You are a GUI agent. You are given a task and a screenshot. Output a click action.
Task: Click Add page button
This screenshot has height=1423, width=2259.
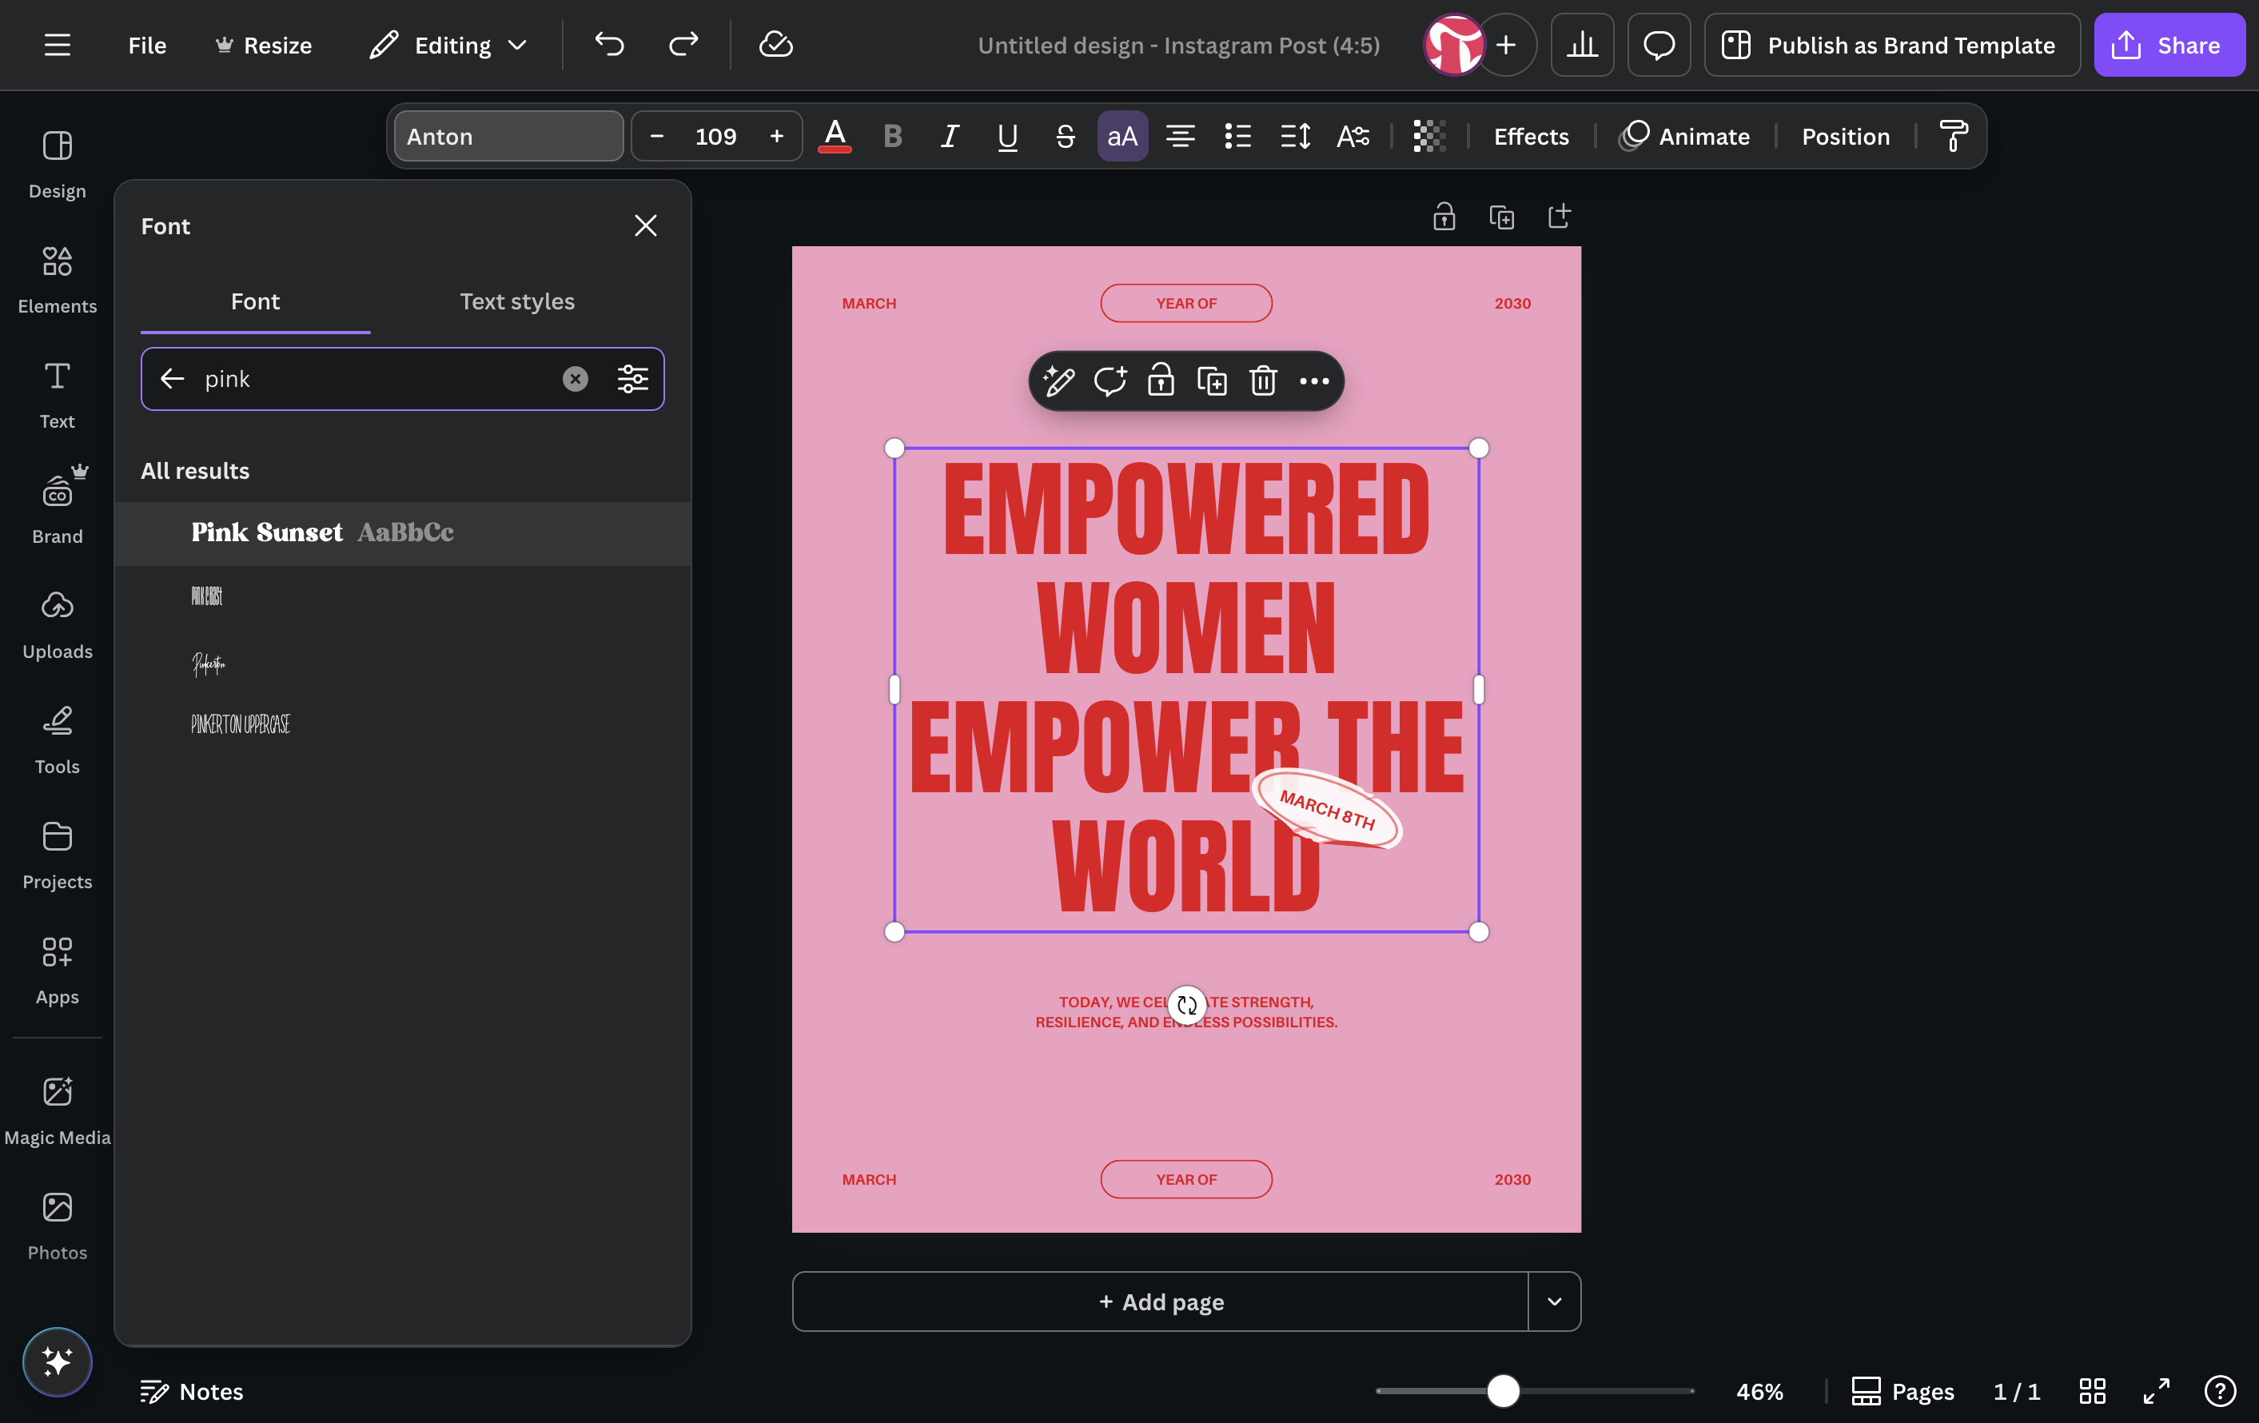[x=1161, y=1301]
